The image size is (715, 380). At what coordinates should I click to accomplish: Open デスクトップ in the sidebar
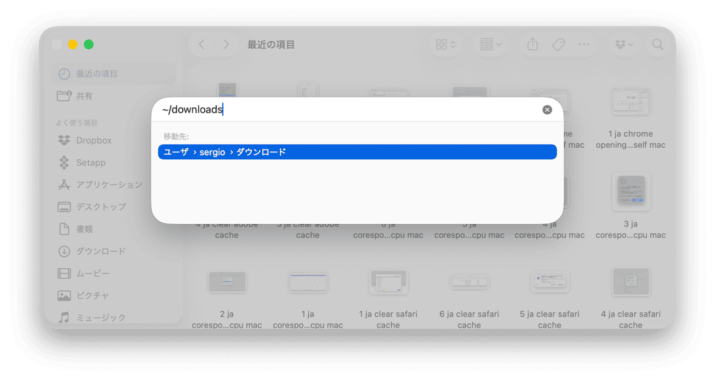(x=113, y=207)
